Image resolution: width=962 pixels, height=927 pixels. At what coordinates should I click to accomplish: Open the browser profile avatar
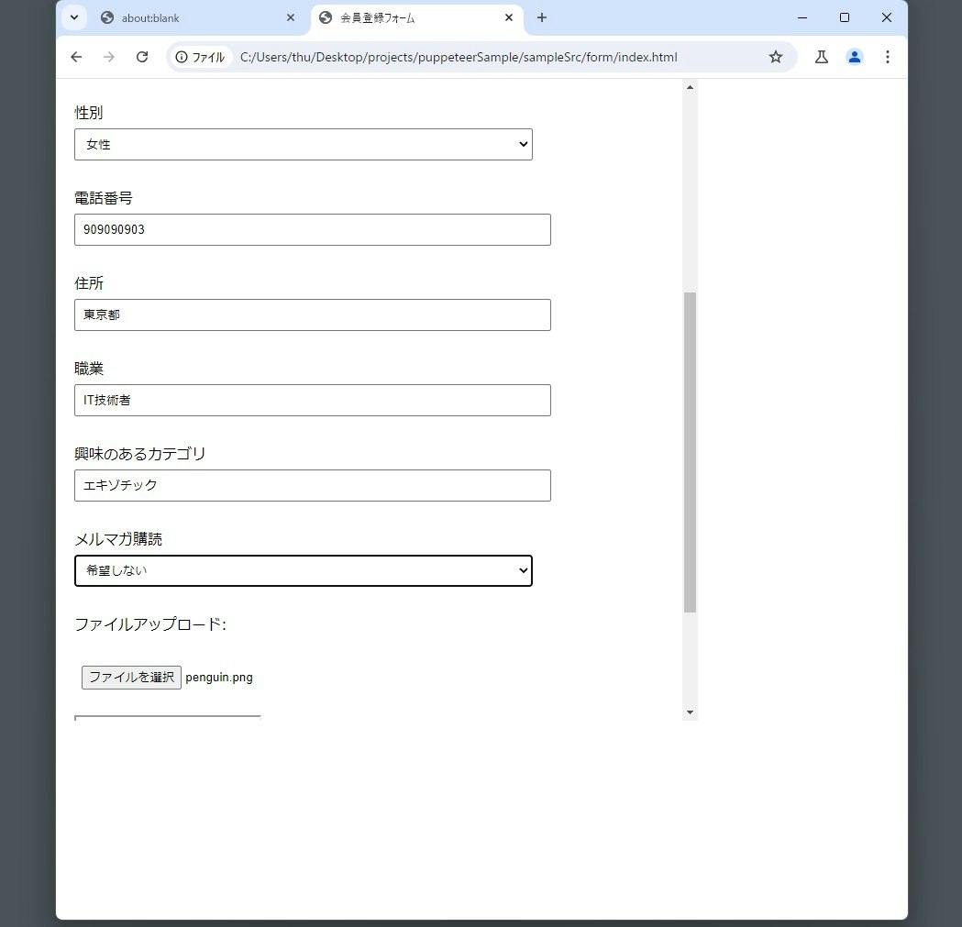coord(855,57)
